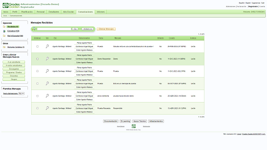View the Prueba Respuesta message
This screenshot has width=267, height=150.
click(47, 108)
